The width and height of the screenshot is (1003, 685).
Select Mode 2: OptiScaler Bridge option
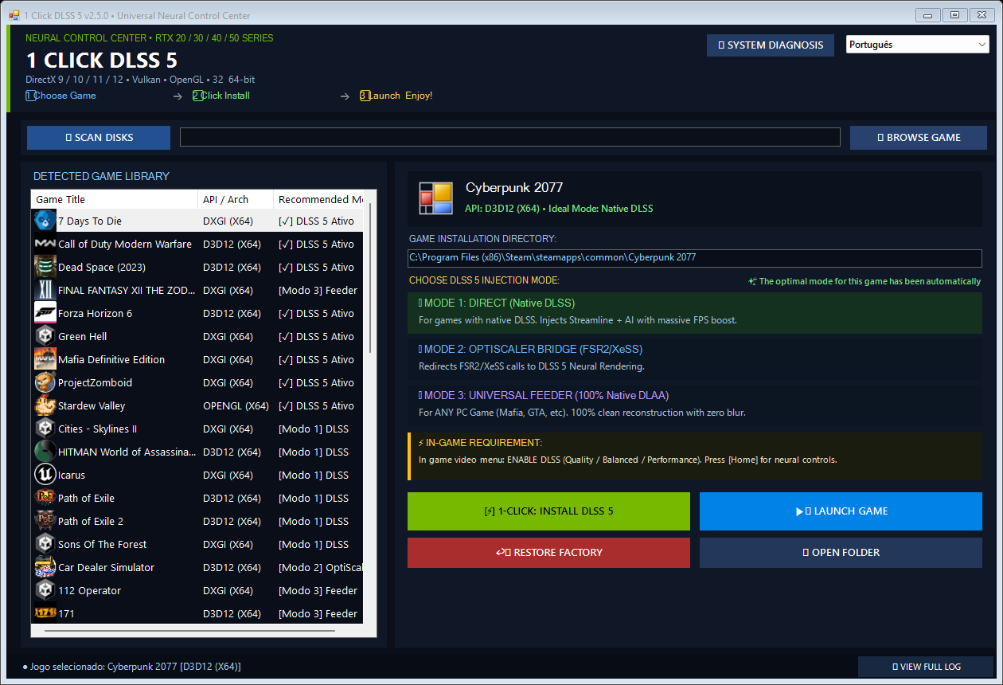coord(695,358)
